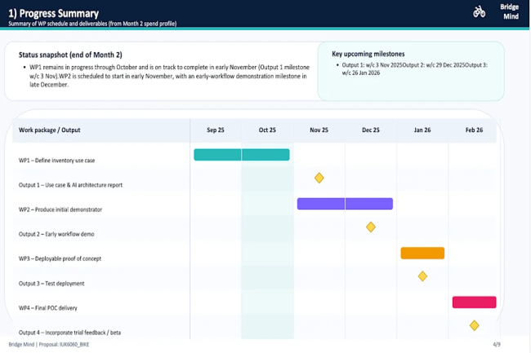Select the Output 2 diamond in Dec 25
Viewport: 531px width, 353px height.
pos(371,227)
